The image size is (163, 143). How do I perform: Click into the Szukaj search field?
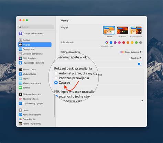[x=36, y=27]
